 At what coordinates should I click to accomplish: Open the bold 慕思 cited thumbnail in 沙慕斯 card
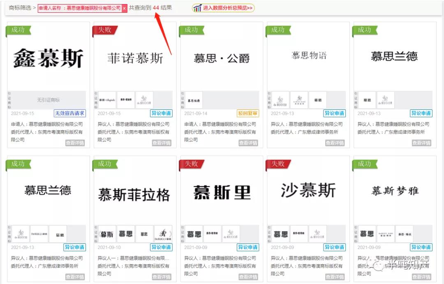click(x=280, y=234)
